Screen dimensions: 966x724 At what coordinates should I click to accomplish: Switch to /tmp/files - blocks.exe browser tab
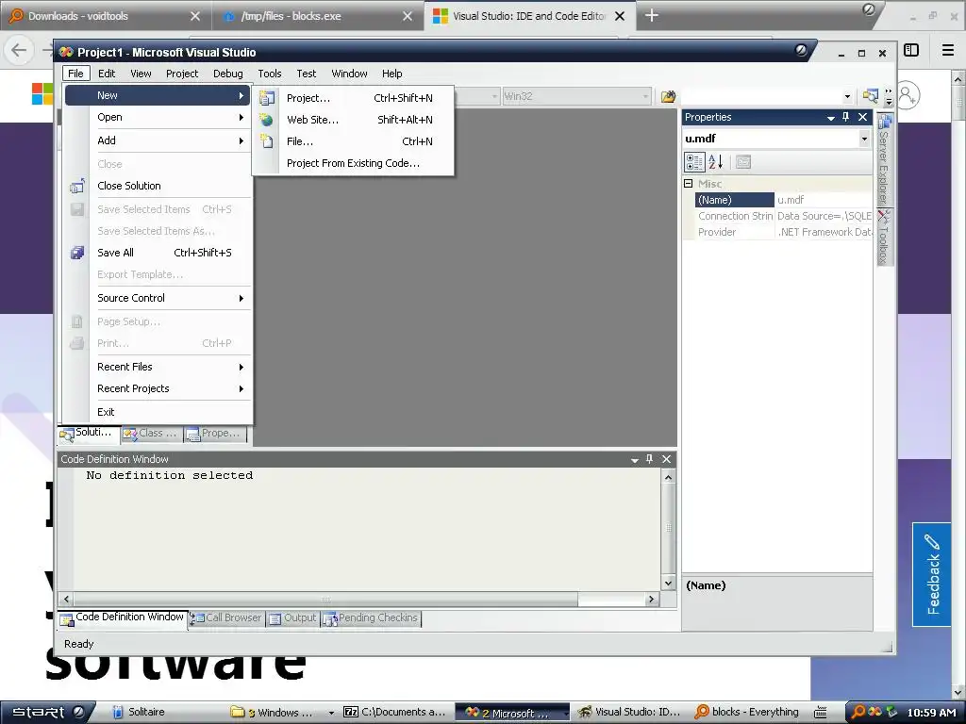(318, 16)
